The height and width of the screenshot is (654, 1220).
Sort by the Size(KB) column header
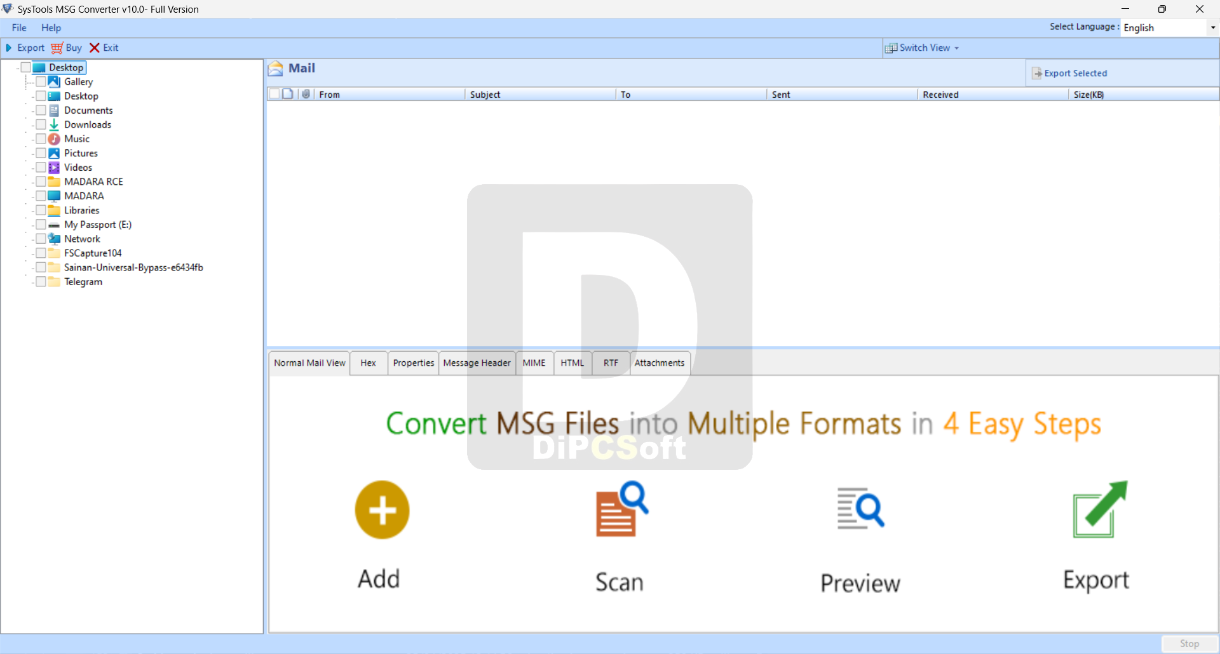tap(1143, 95)
